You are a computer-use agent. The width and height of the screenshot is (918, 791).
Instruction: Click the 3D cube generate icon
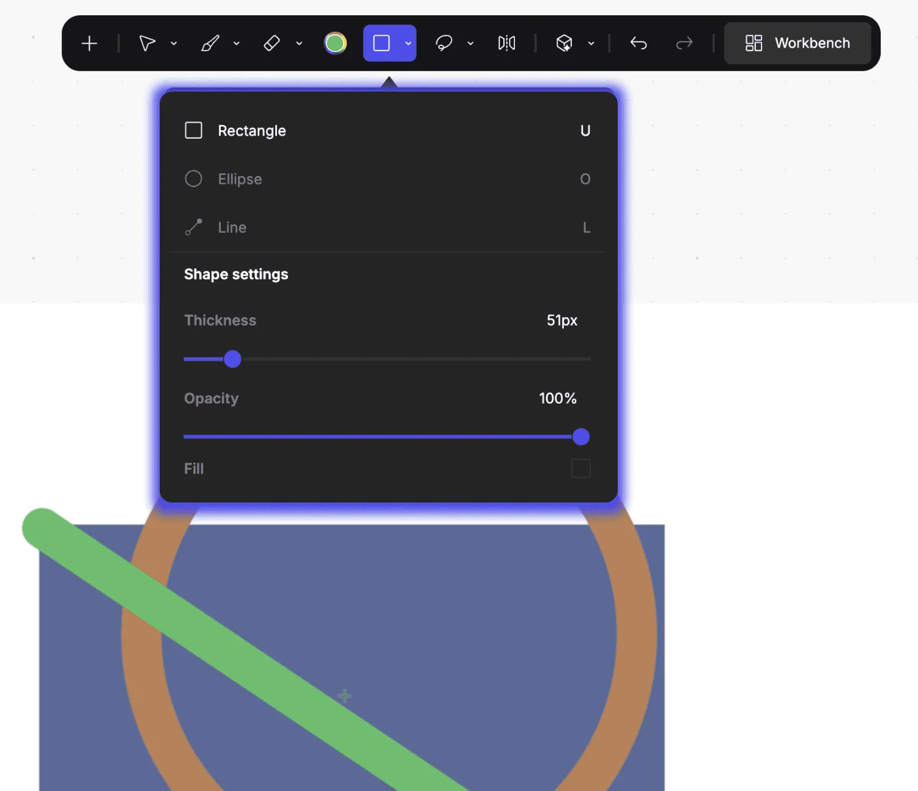[564, 43]
